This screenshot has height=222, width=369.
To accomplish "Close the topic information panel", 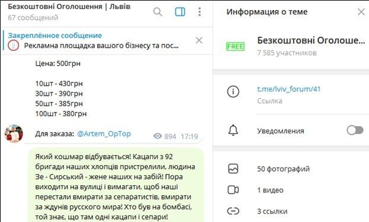I will [x=361, y=11].
